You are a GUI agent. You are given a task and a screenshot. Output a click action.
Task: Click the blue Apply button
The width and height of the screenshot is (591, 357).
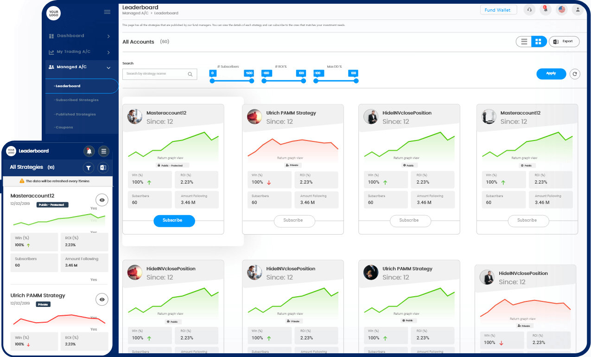coord(551,74)
